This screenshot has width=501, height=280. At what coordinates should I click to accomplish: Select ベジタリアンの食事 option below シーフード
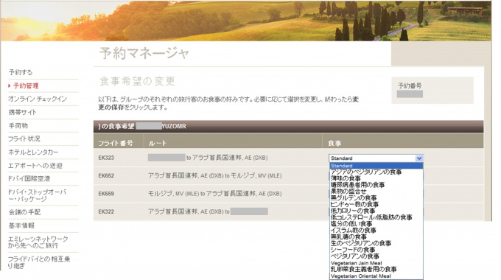coord(354,256)
